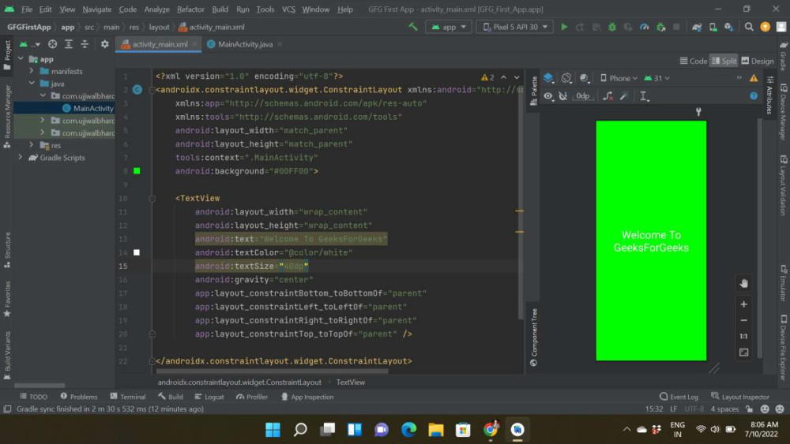Click green color swatch in gutter line 8

(137, 171)
